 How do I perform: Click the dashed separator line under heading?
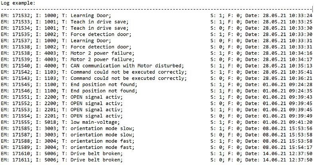click(x=157, y=9)
